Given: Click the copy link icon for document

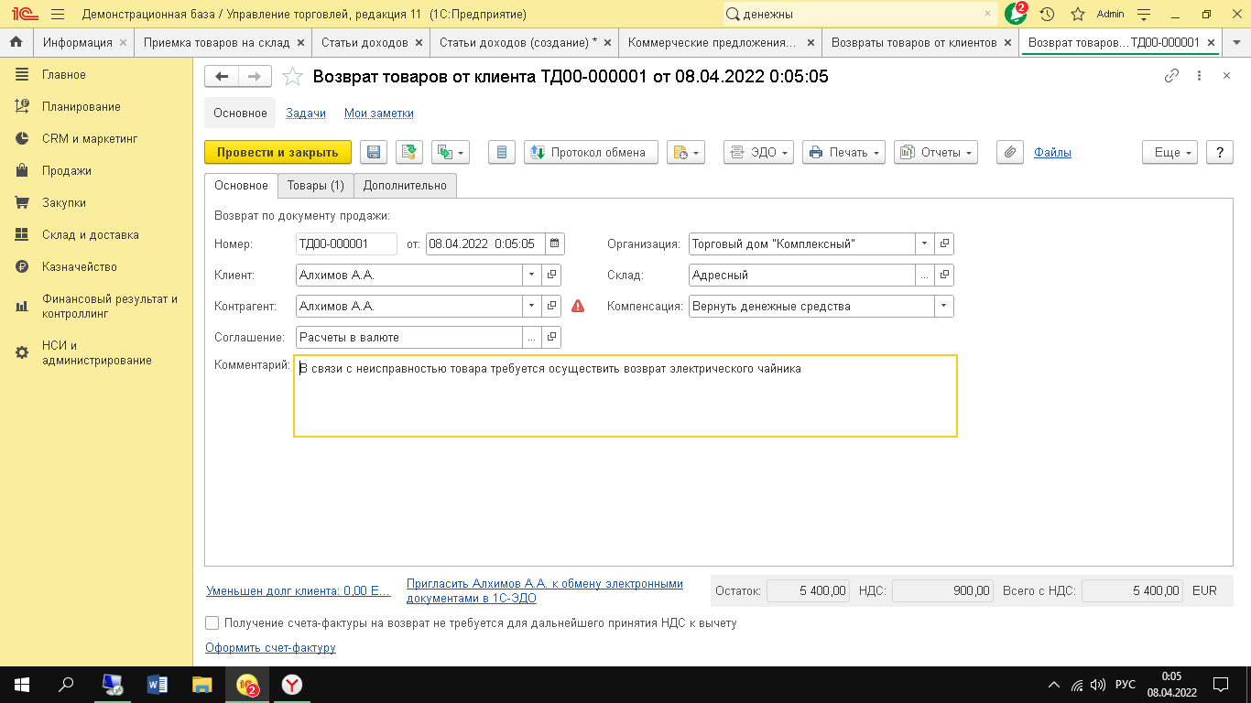Looking at the screenshot, I should (x=1171, y=77).
